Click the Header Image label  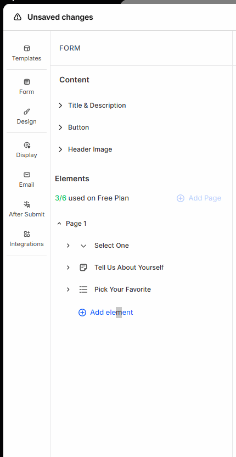[x=90, y=149]
